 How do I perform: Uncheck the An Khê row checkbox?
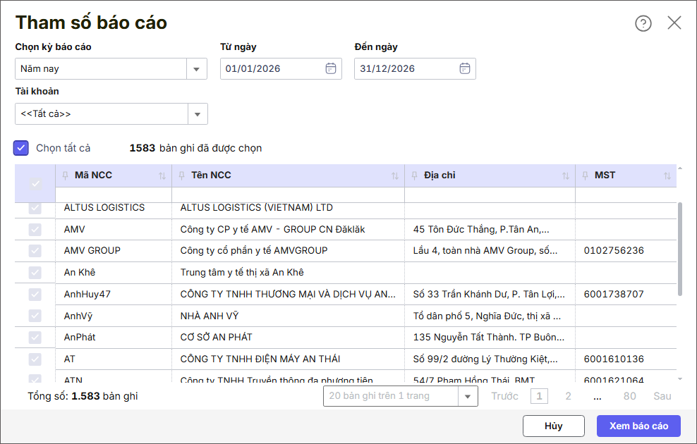pyautogui.click(x=35, y=273)
